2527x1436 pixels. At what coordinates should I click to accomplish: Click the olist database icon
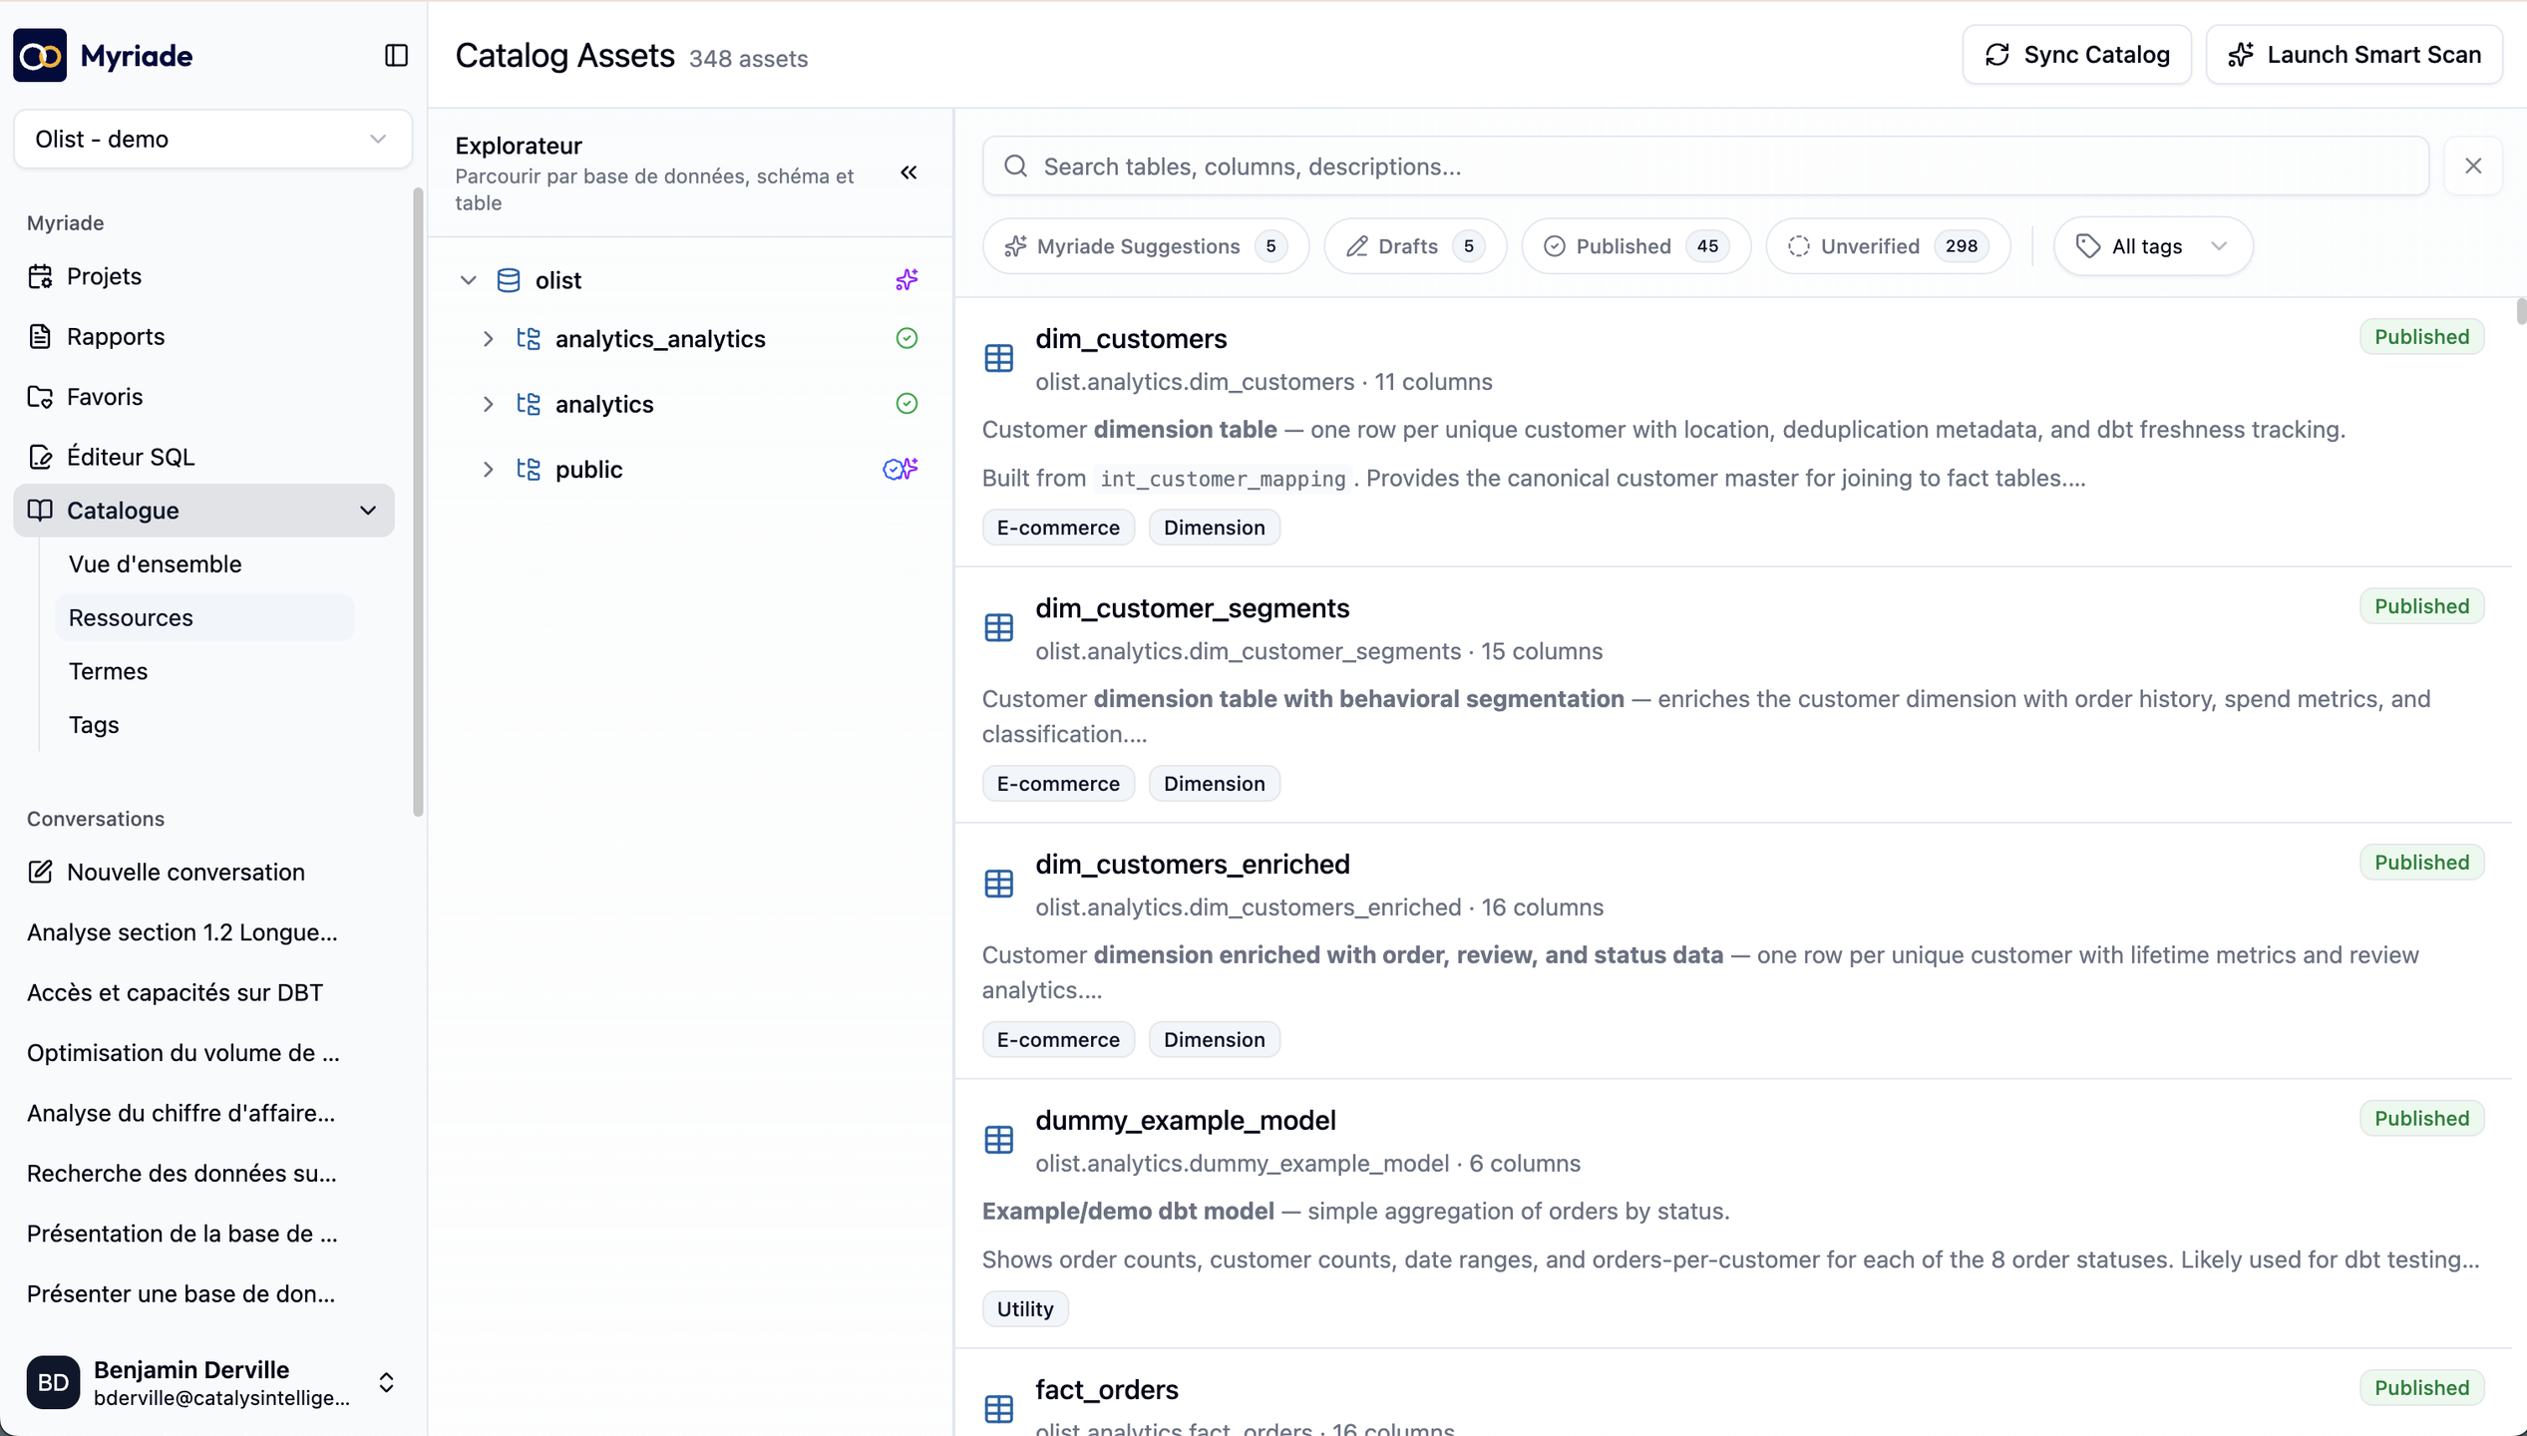pyautogui.click(x=509, y=280)
